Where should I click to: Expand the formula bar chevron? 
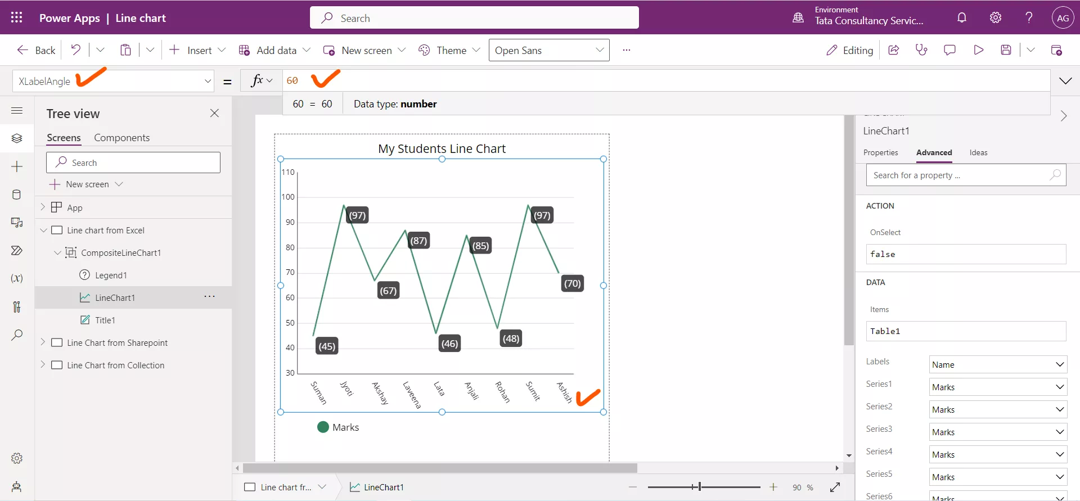[x=1065, y=81]
